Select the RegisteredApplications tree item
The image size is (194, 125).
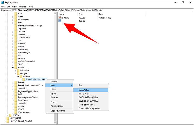[x=28, y=91]
